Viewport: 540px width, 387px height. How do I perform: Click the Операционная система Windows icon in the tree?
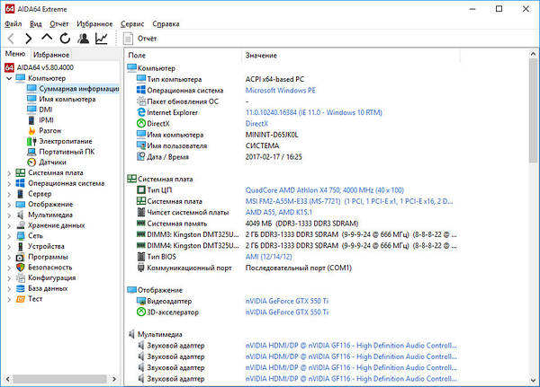click(21, 183)
